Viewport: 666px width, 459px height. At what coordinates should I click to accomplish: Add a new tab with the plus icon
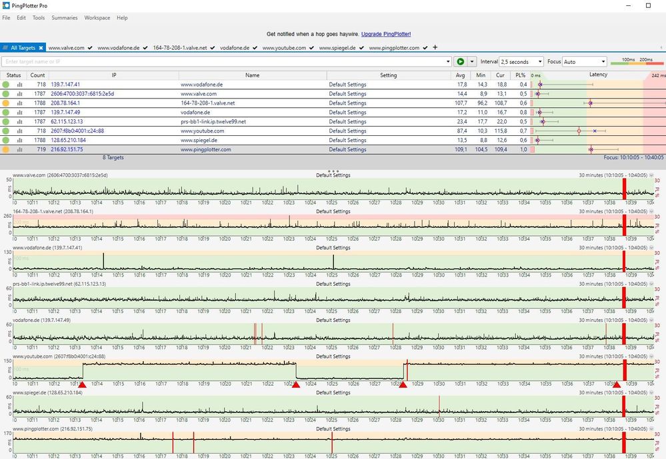[435, 47]
